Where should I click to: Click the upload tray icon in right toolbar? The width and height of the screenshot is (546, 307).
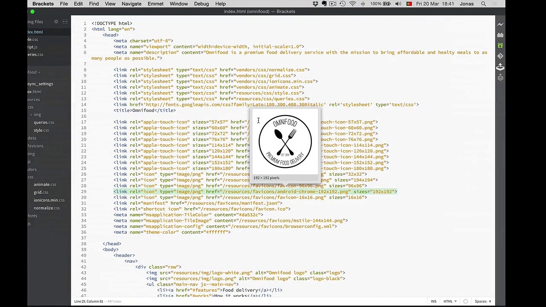click(x=500, y=67)
